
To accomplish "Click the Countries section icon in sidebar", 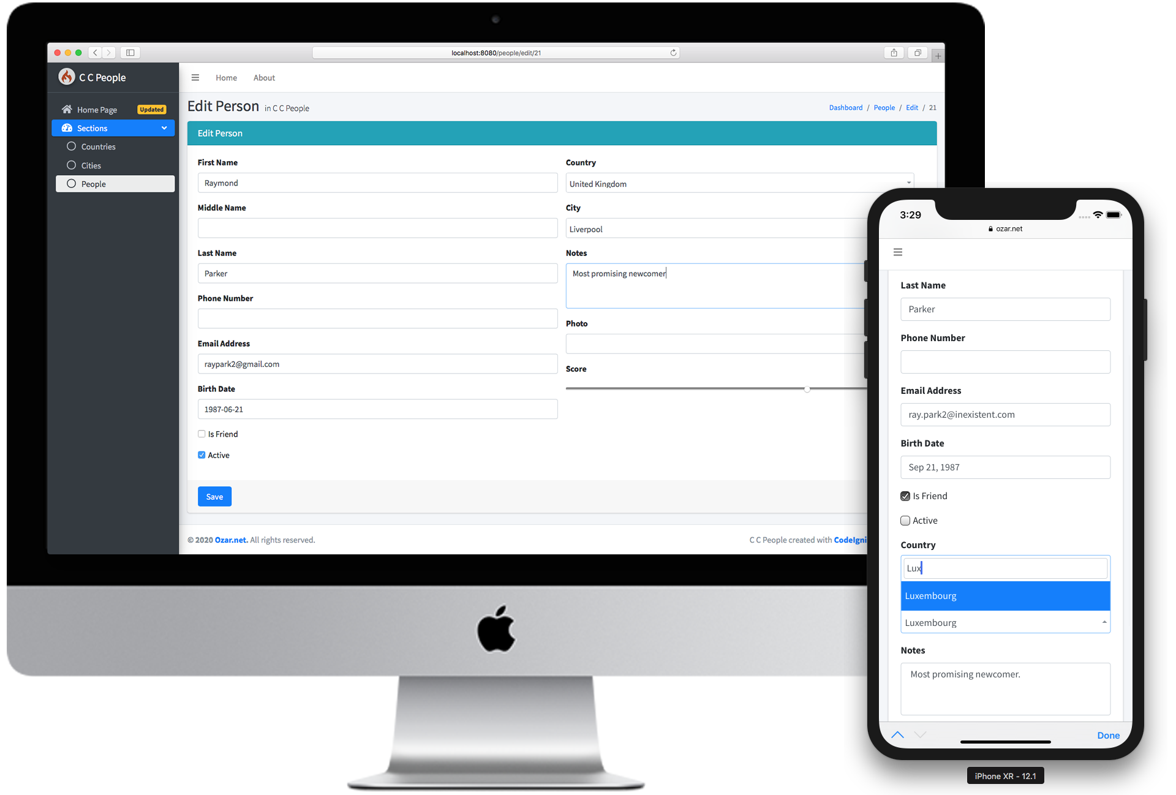I will pyautogui.click(x=70, y=146).
